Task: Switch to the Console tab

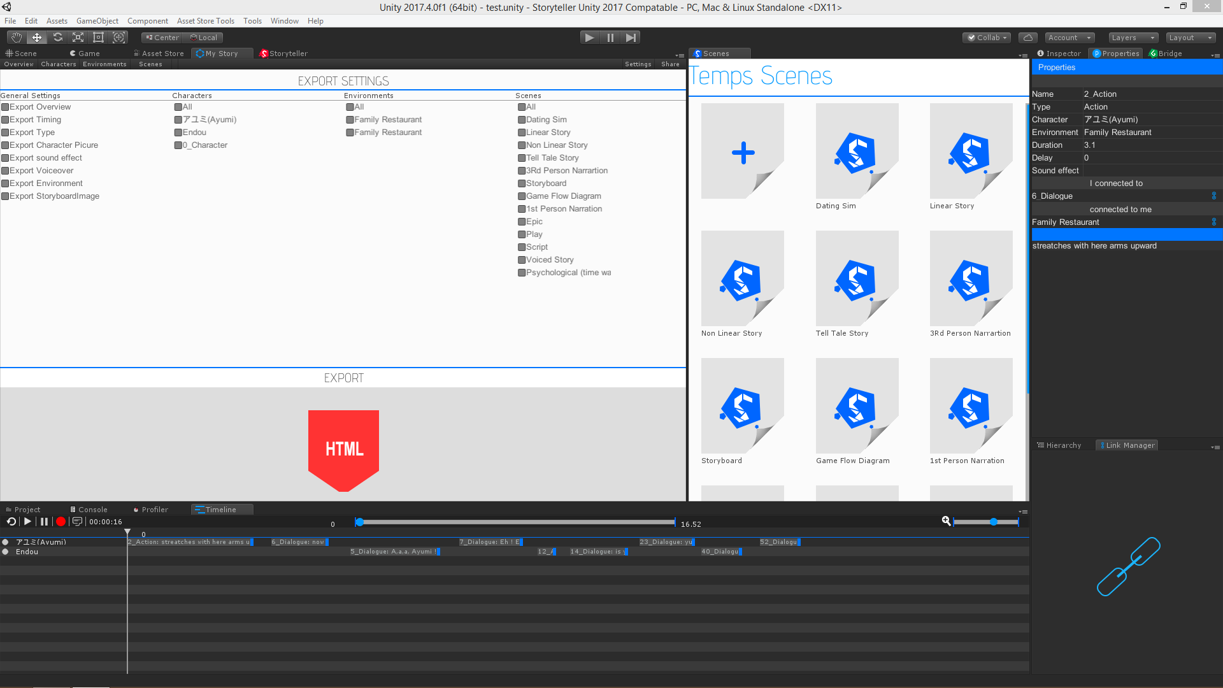Action: point(89,510)
